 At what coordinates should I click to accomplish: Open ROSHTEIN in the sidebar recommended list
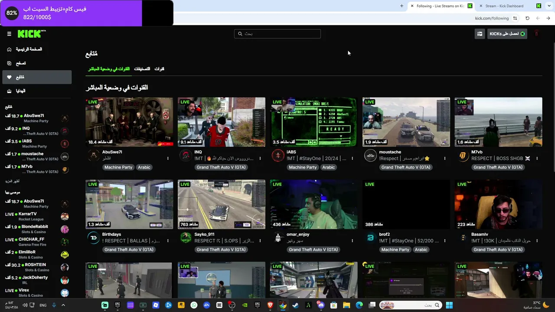tap(37, 267)
